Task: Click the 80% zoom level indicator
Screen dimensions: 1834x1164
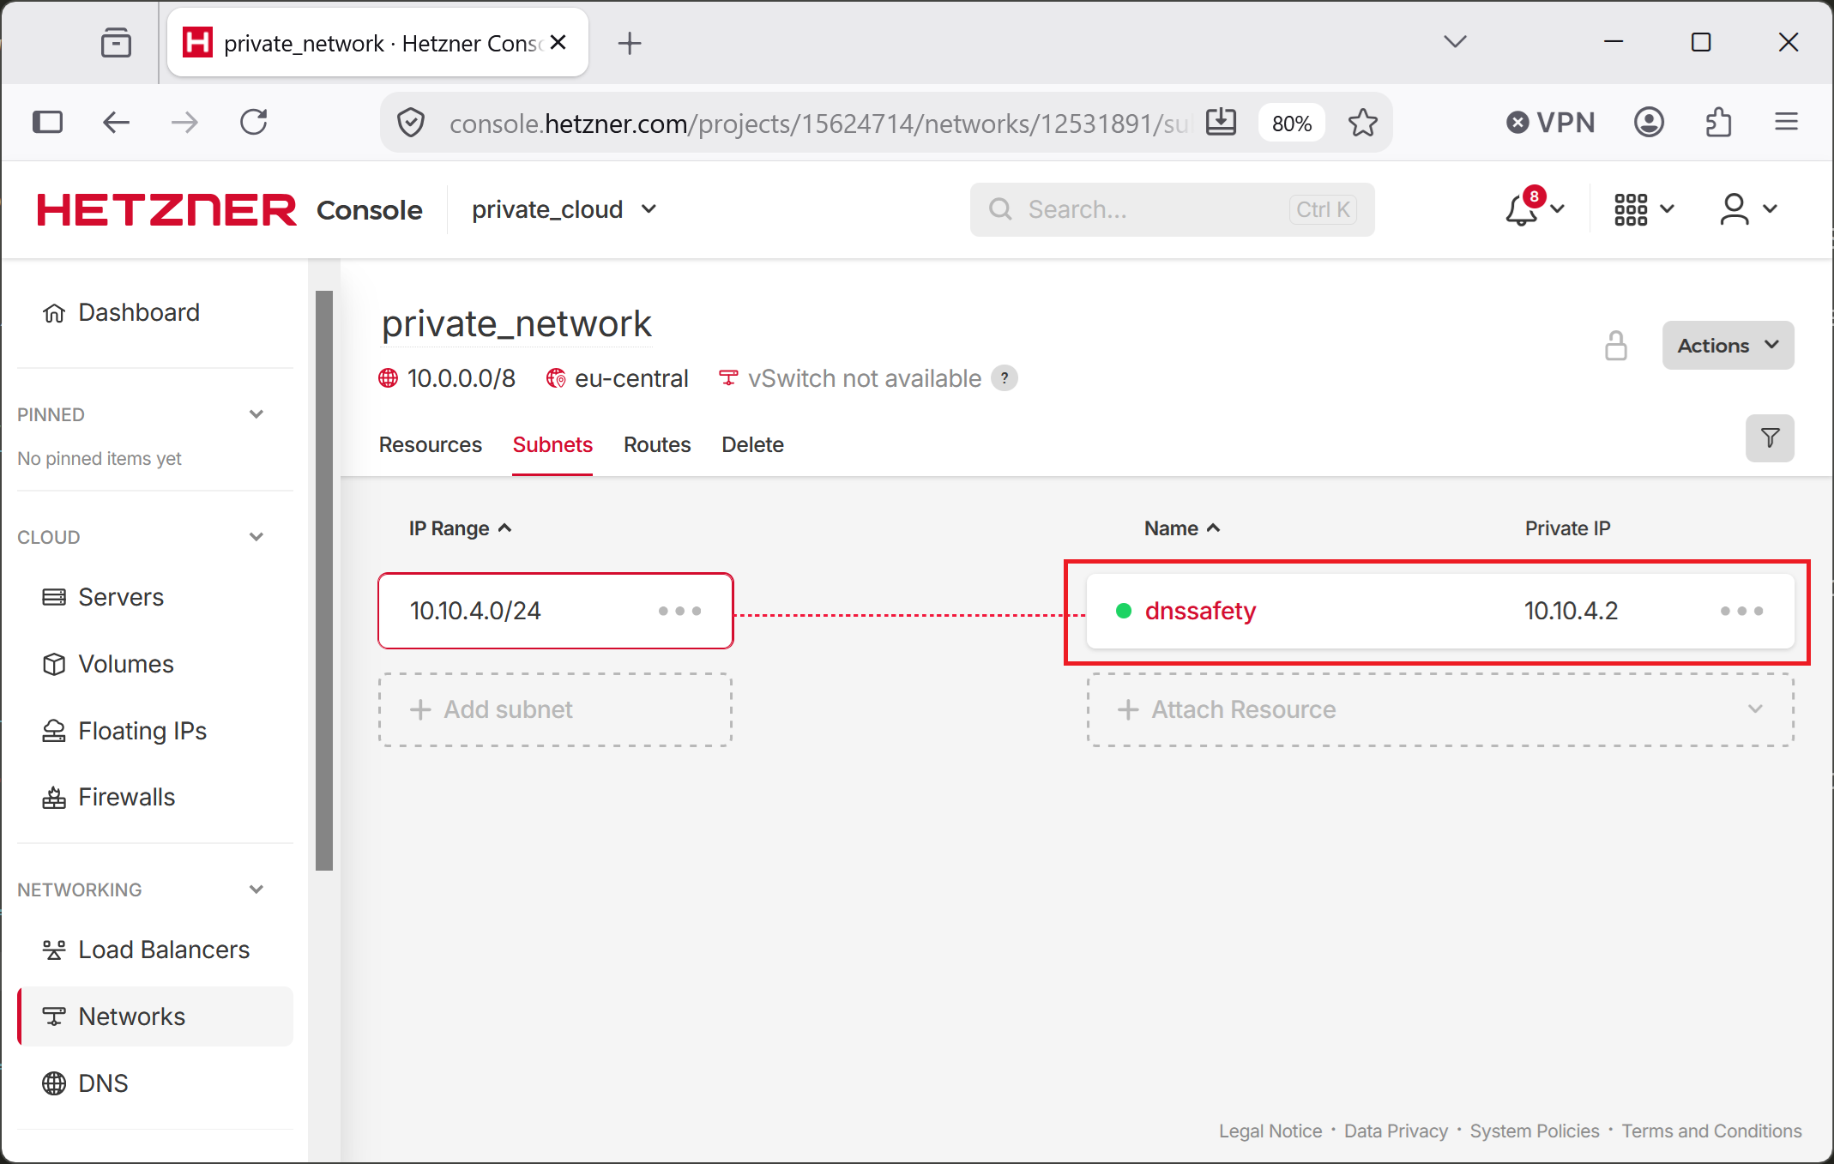Action: [1292, 124]
